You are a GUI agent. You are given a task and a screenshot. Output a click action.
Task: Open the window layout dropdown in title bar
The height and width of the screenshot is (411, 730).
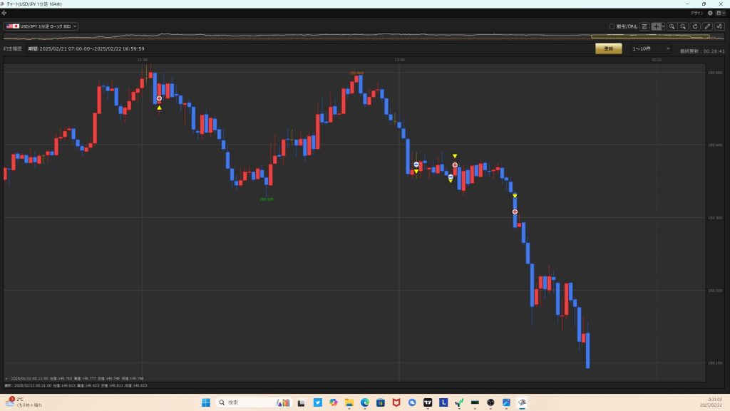coord(721,13)
